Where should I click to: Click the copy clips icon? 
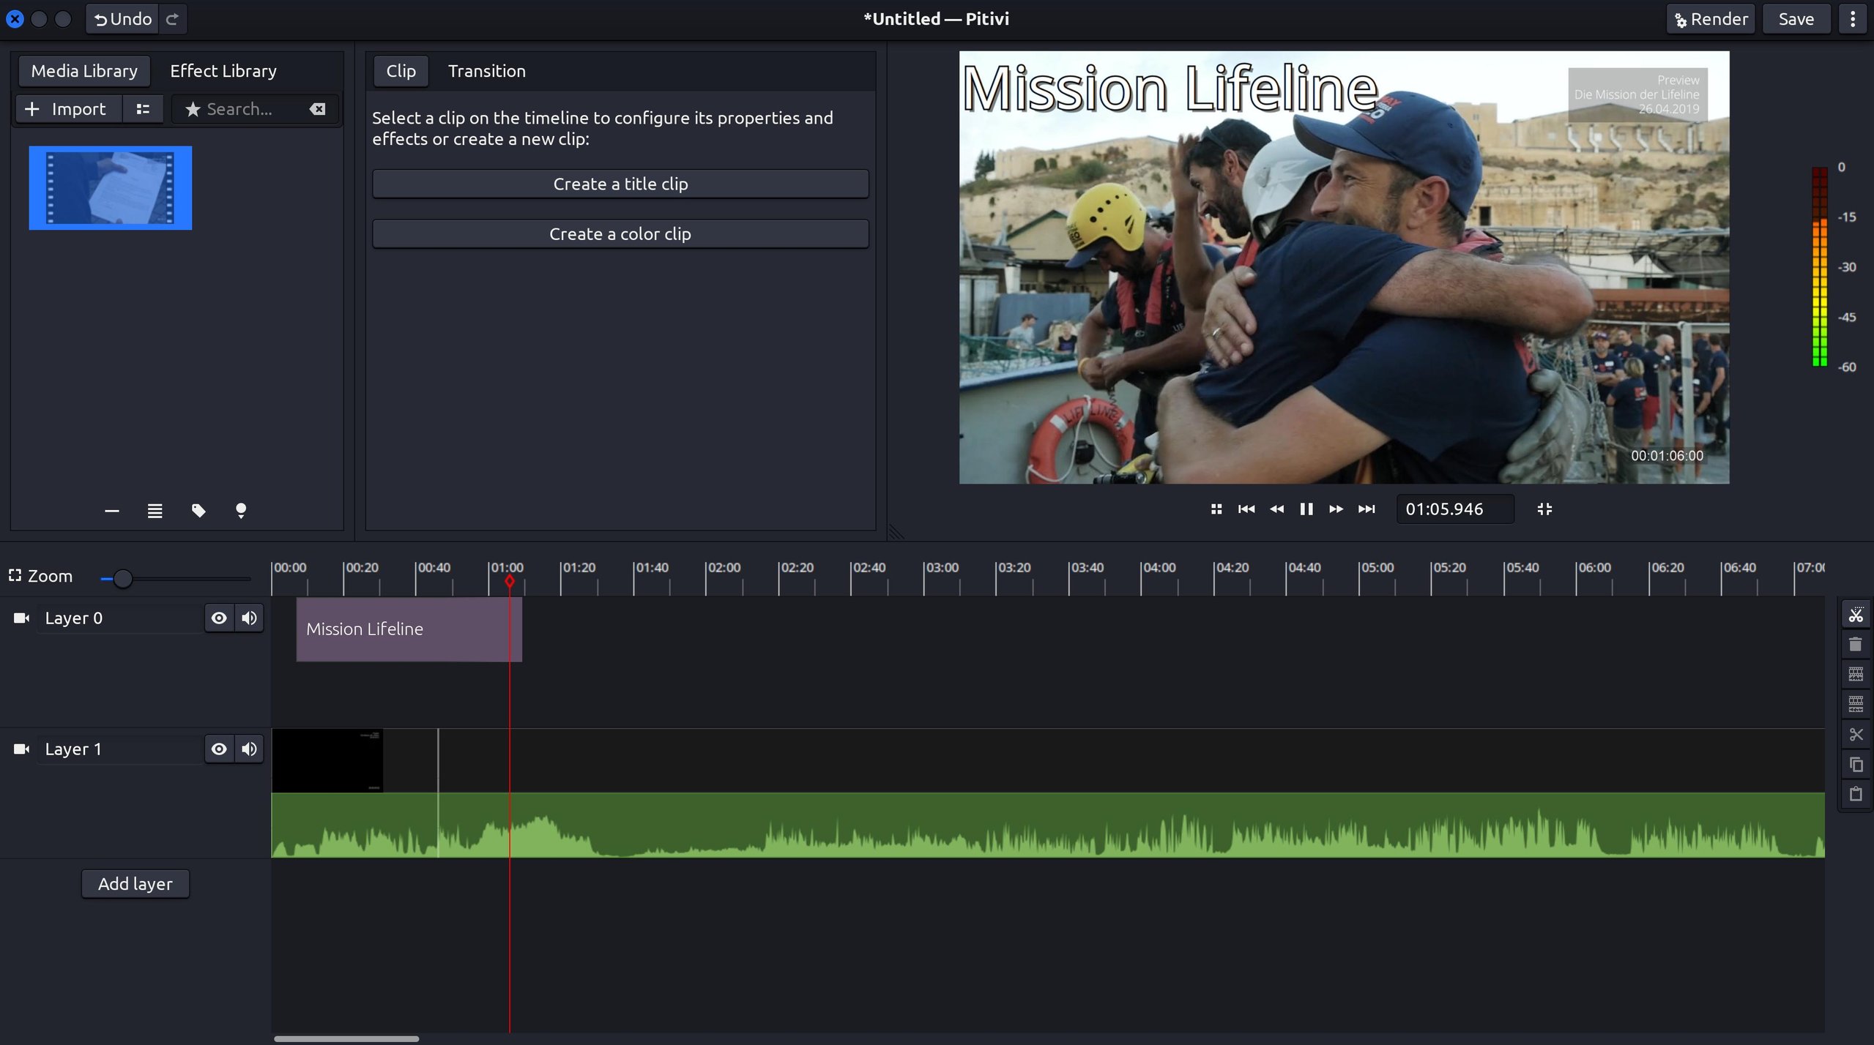[1855, 765]
